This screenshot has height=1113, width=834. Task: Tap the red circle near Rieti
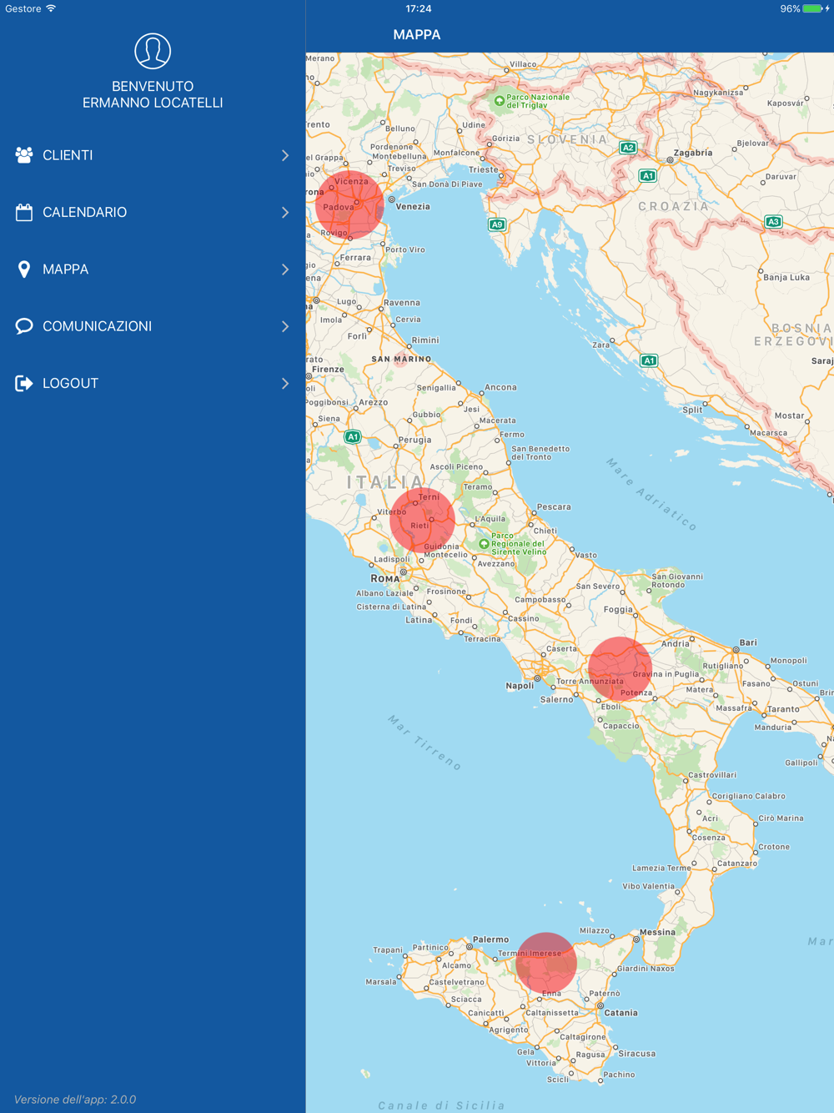pos(422,521)
